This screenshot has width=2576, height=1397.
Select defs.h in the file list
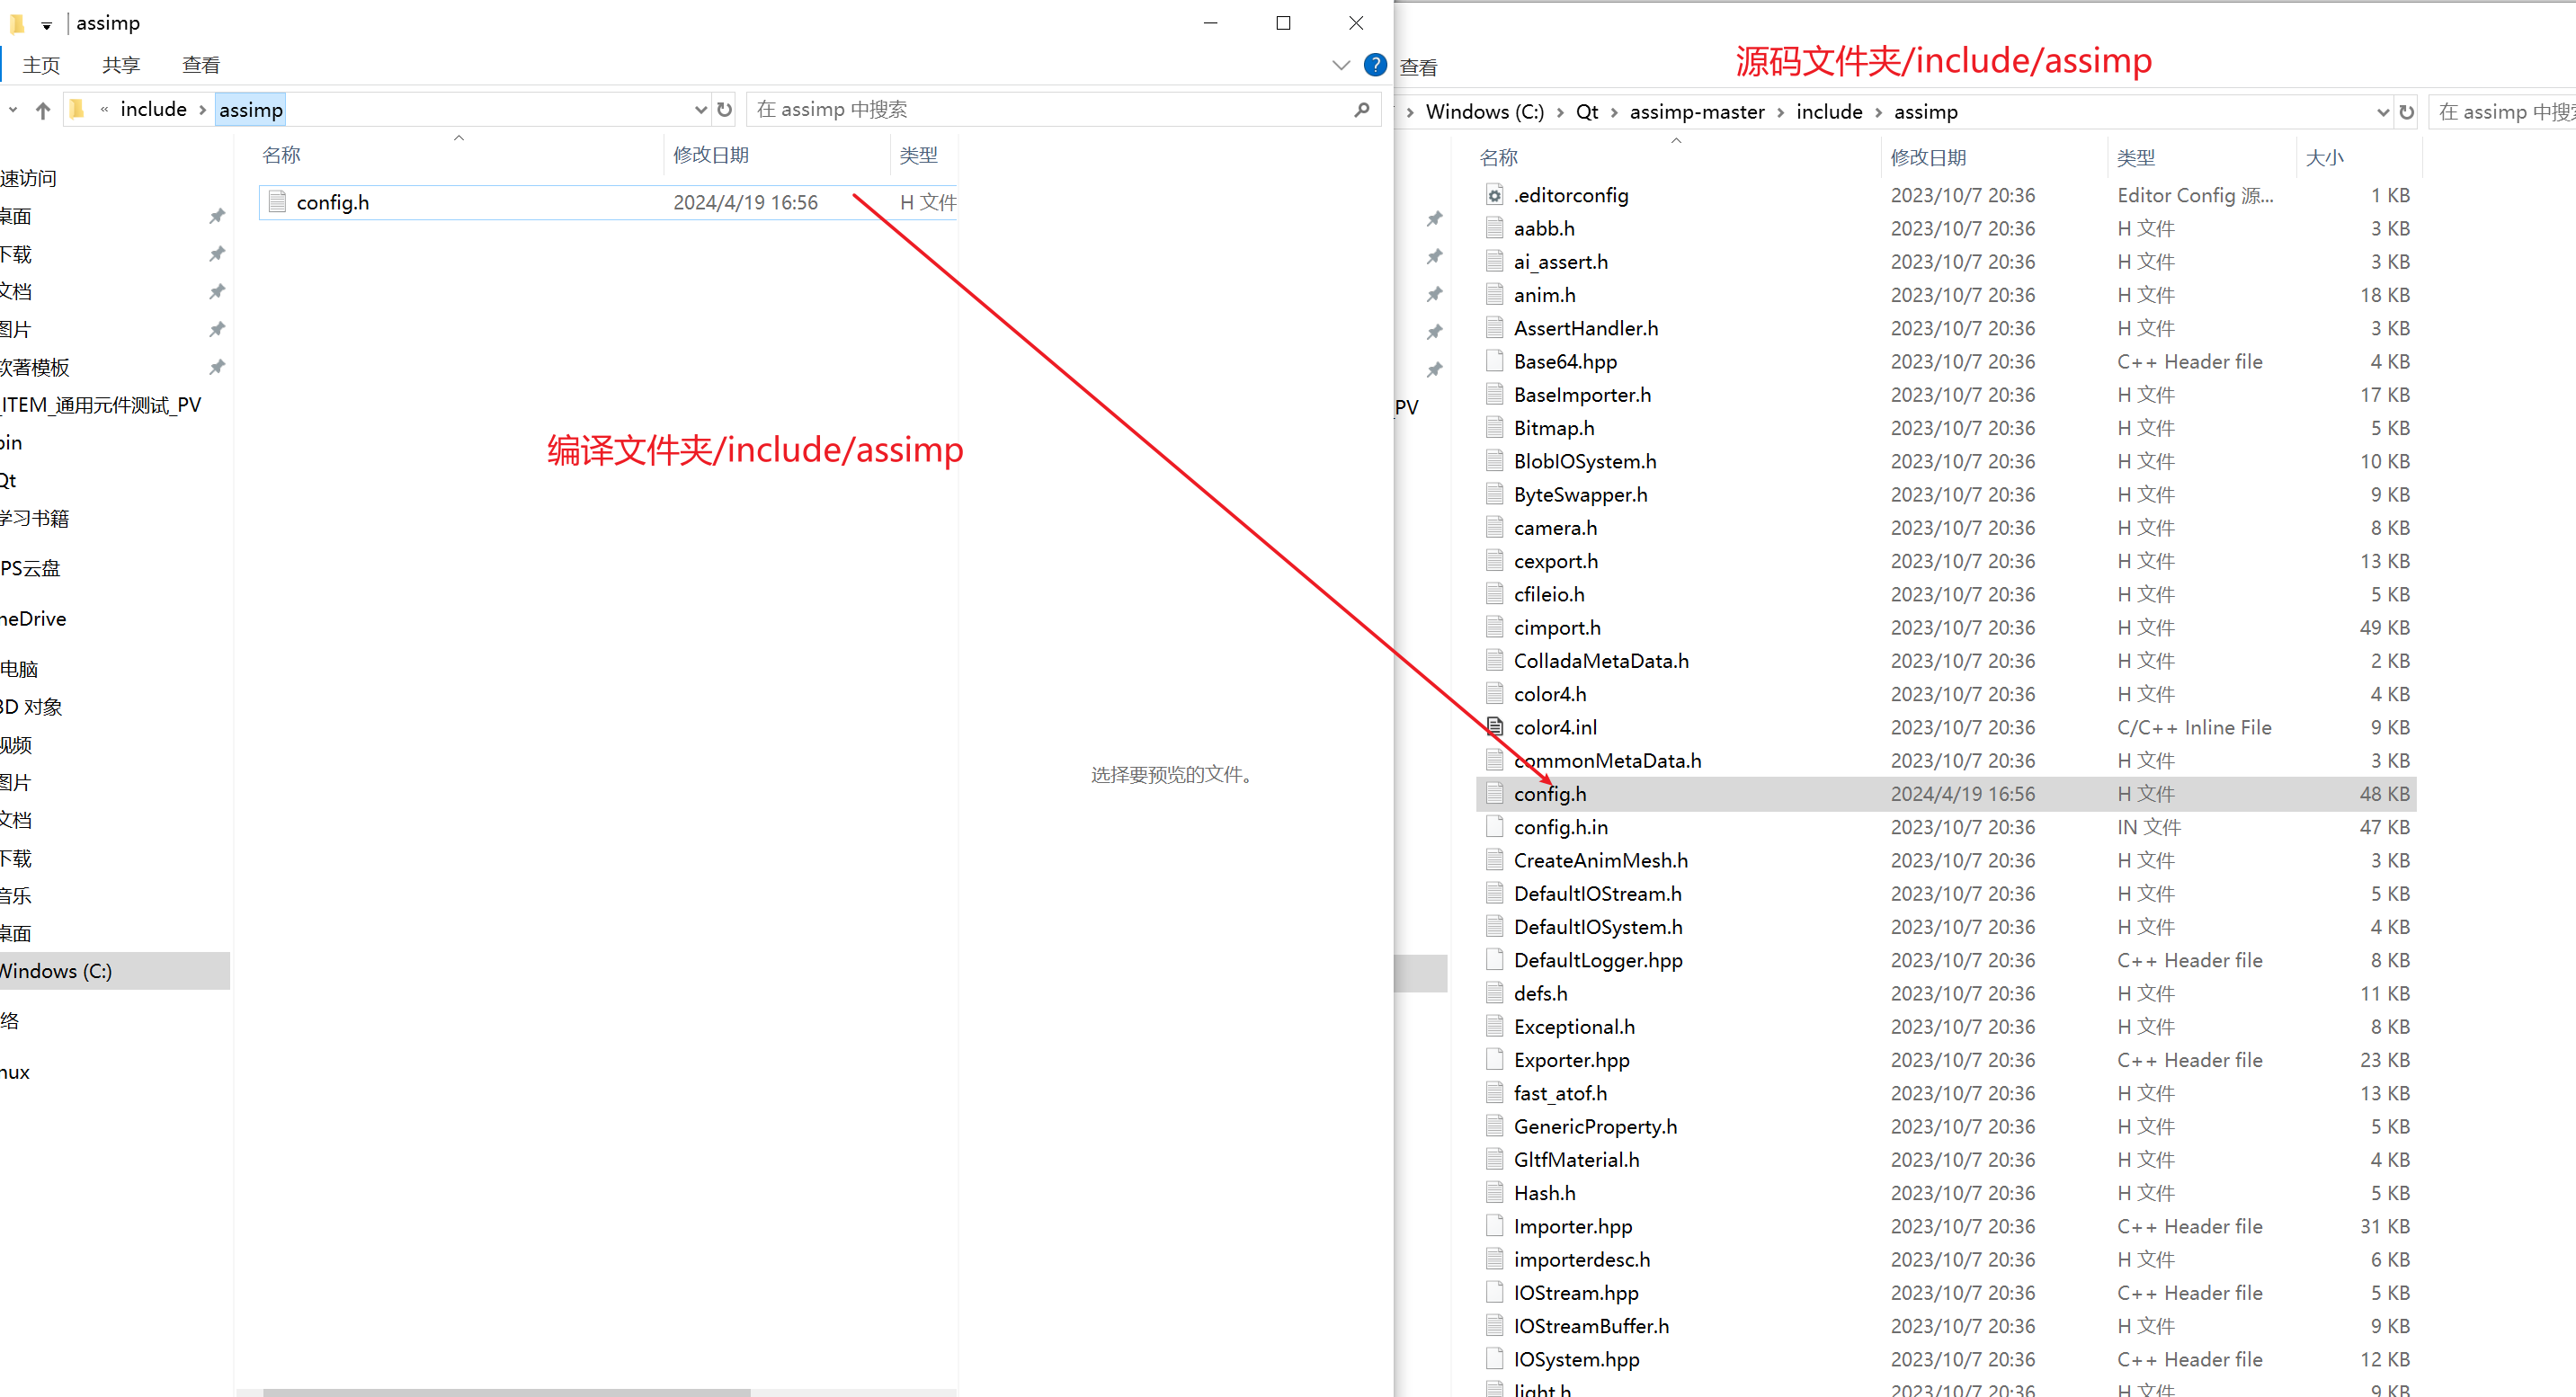(1946, 993)
